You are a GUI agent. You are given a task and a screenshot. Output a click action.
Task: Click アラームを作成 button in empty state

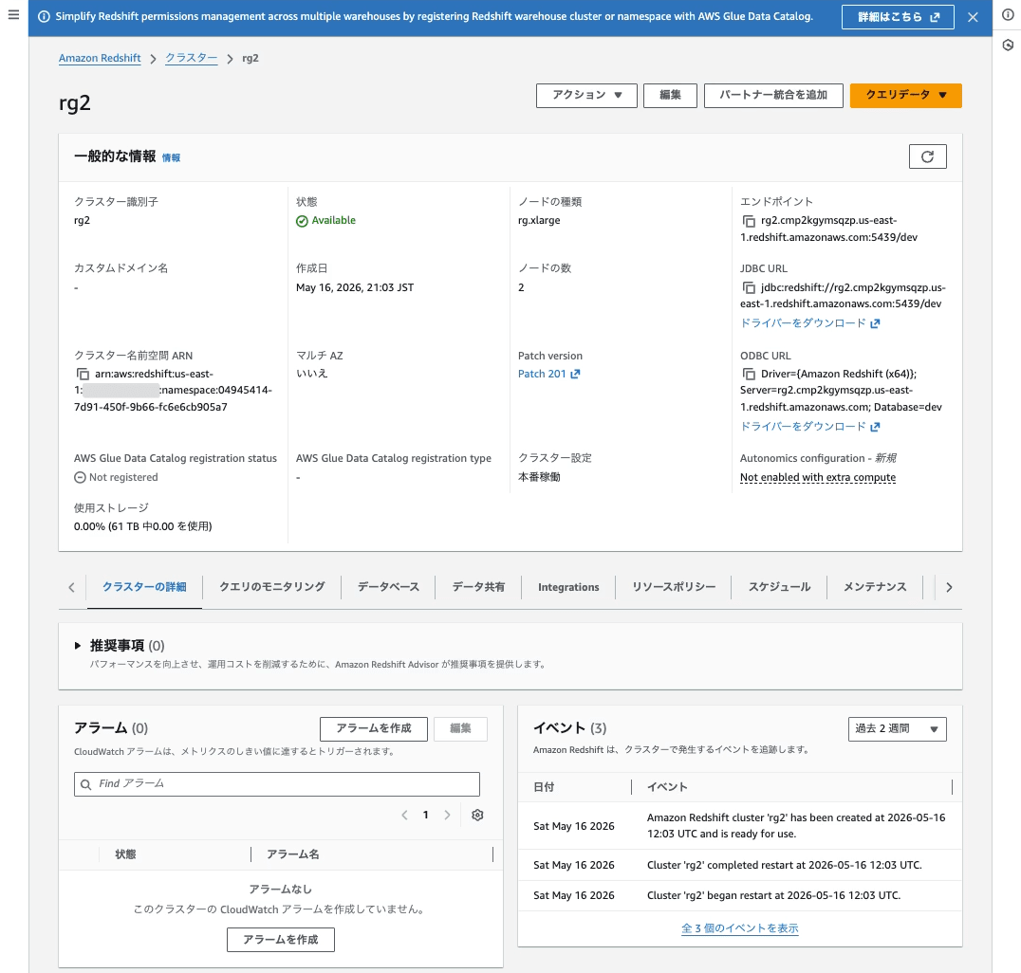pyautogui.click(x=281, y=940)
